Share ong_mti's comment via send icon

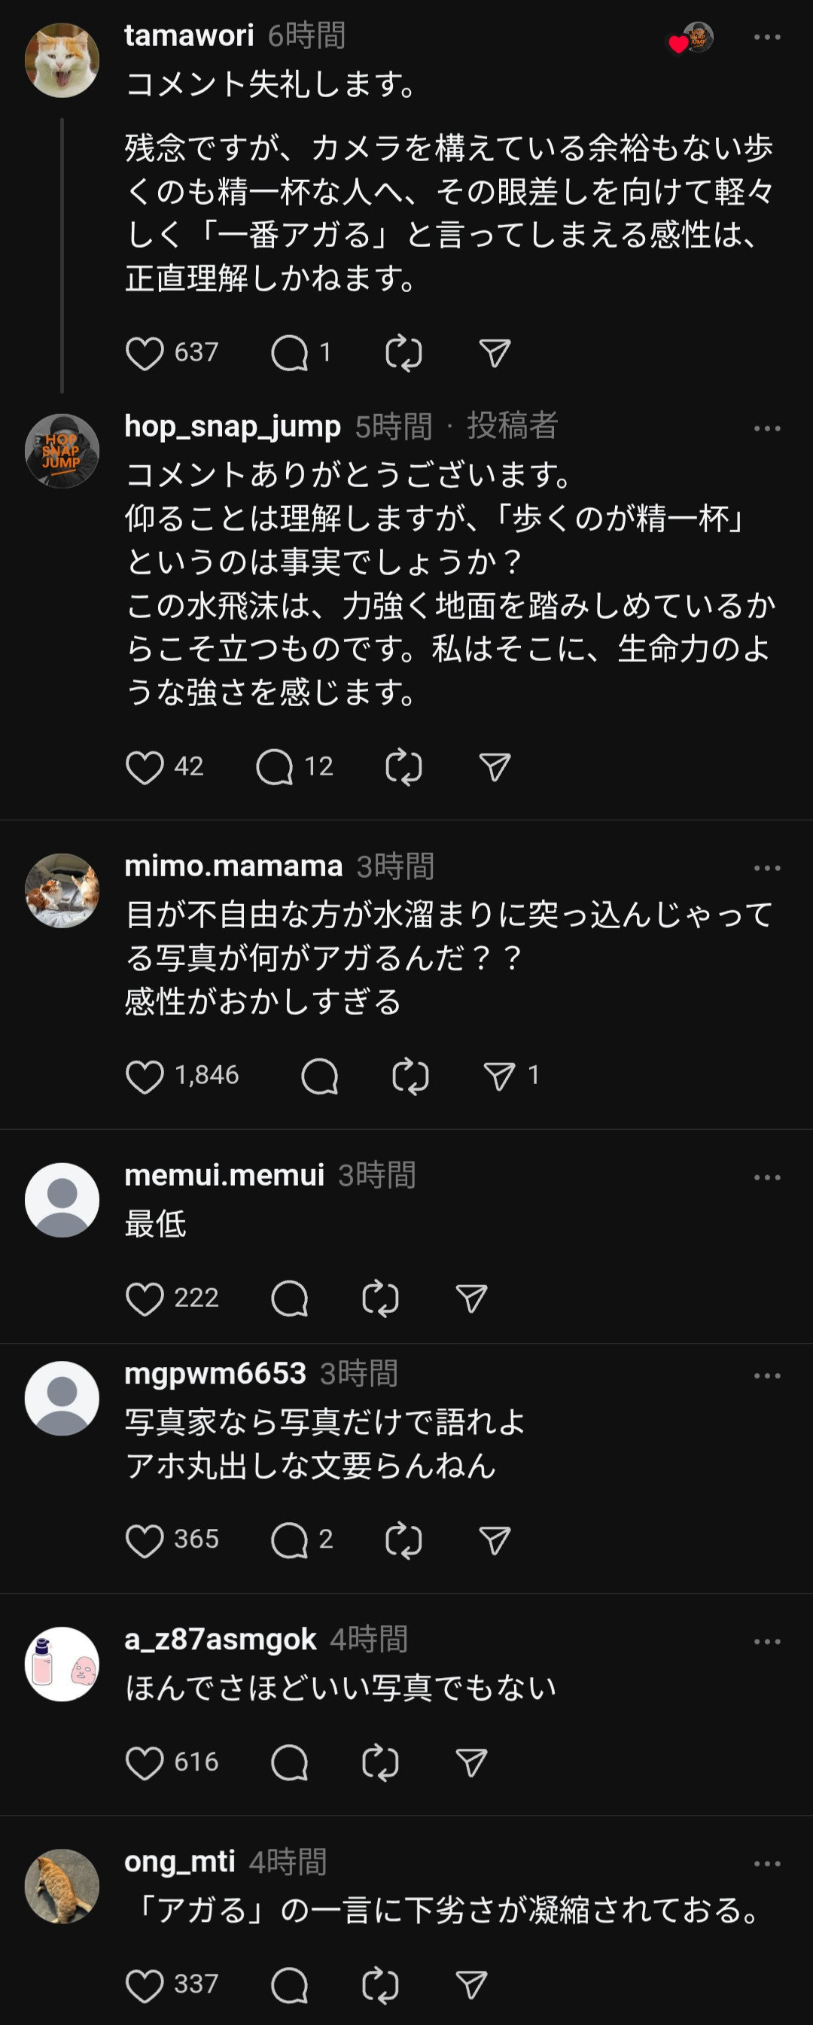[x=472, y=1985]
